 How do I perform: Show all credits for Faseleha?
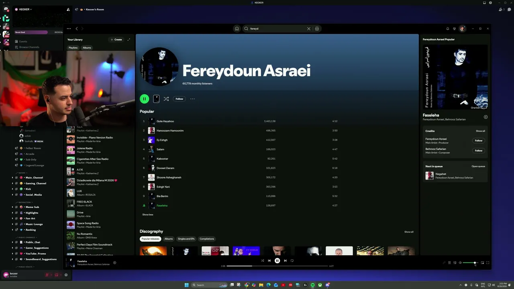pyautogui.click(x=480, y=131)
